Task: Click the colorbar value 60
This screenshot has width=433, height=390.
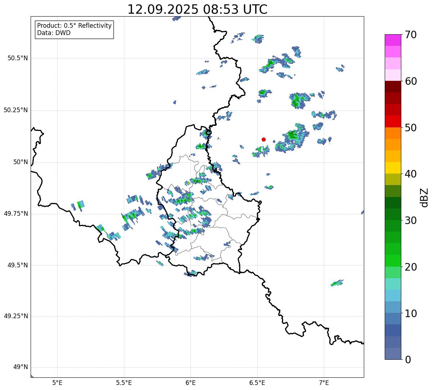Action: tap(411, 81)
